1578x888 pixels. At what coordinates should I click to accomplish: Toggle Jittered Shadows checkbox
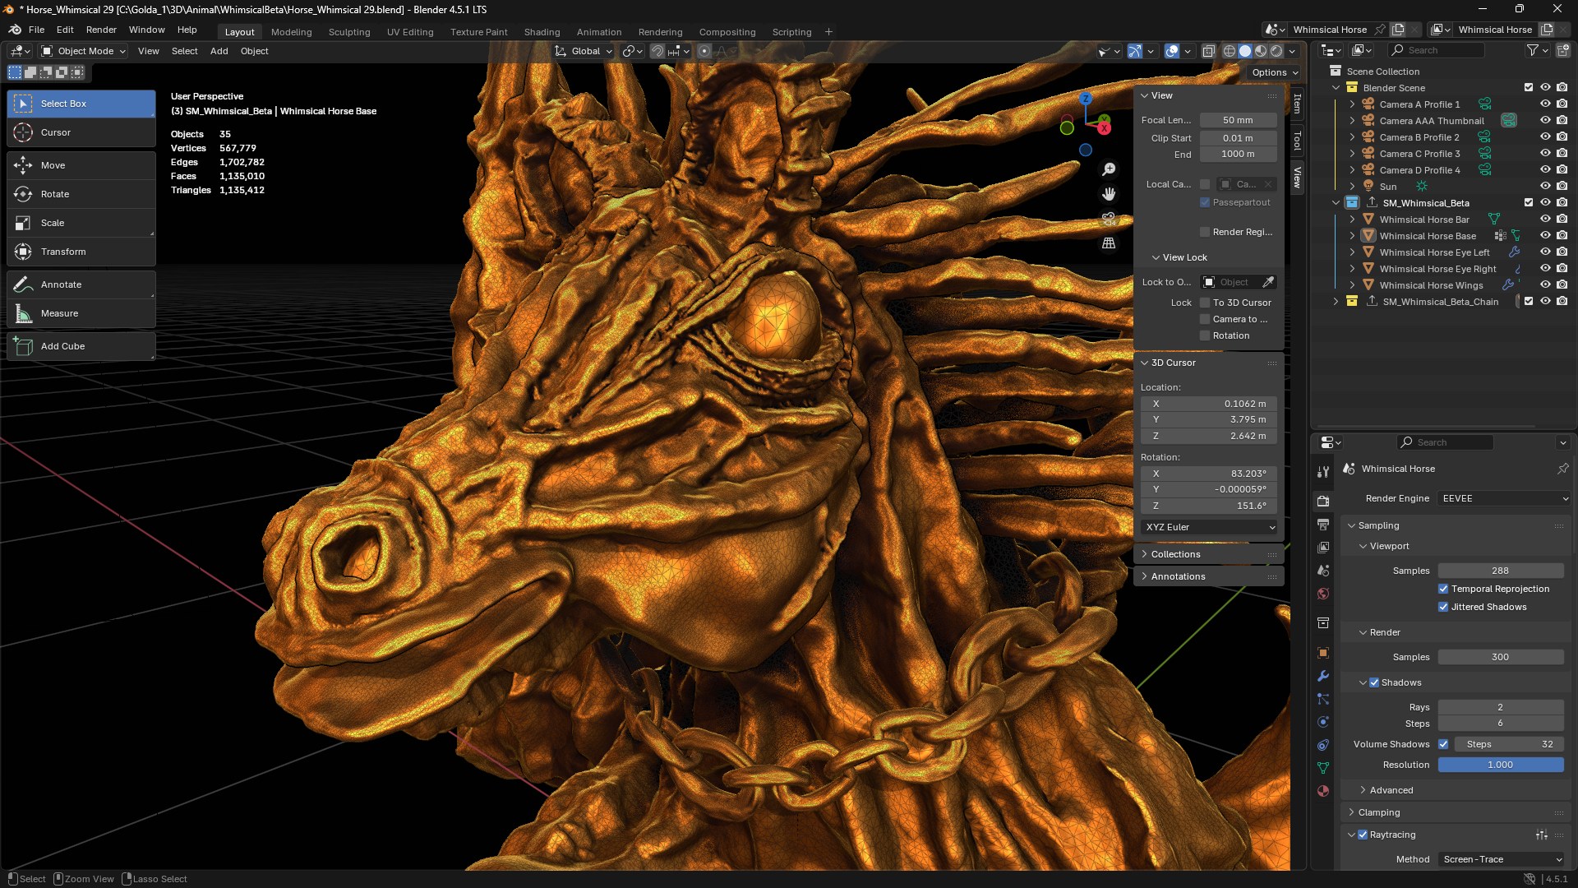click(1443, 607)
